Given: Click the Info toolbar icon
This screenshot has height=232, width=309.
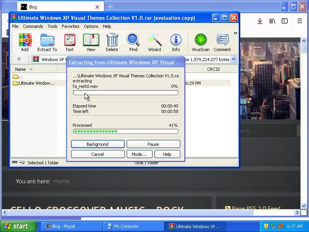Looking at the screenshot, I should (x=176, y=43).
